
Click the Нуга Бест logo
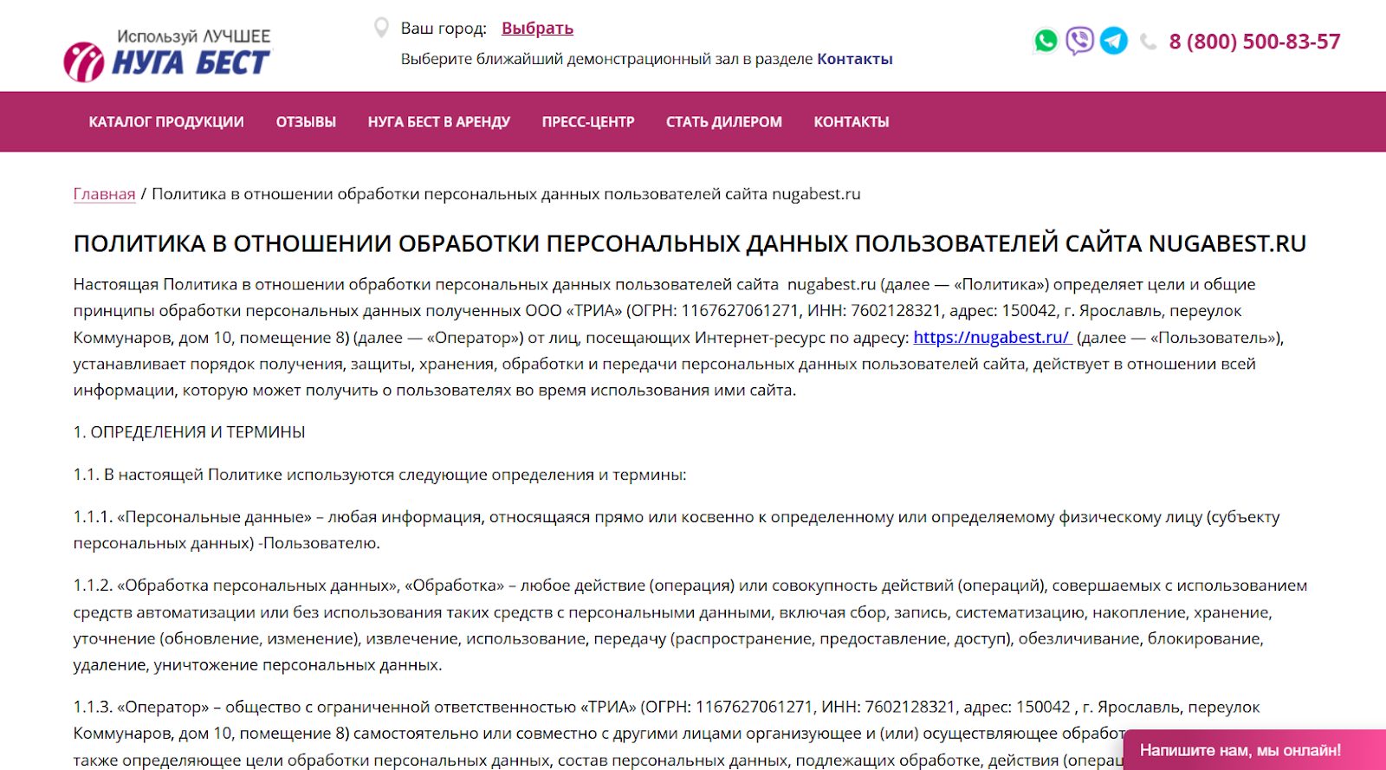pyautogui.click(x=166, y=55)
